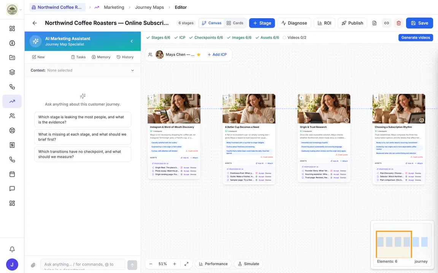
Task: Open the Northwind Coffee R... workspace breadcrumb
Action: click(57, 7)
